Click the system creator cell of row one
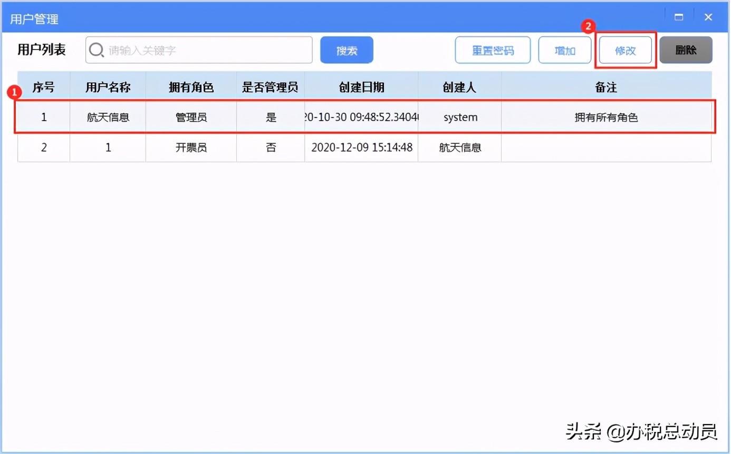The width and height of the screenshot is (731, 454). [459, 117]
